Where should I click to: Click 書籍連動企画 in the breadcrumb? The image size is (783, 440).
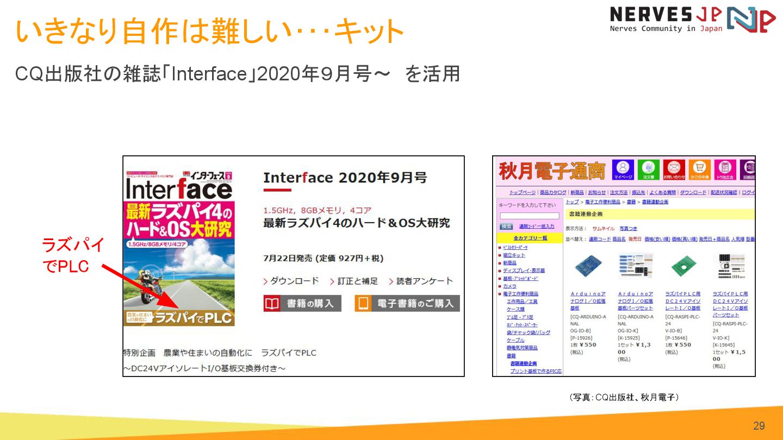(x=655, y=202)
